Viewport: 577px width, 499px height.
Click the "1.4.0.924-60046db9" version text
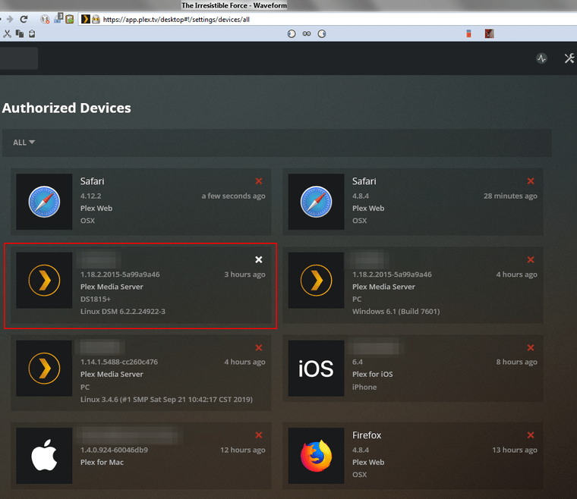114,450
